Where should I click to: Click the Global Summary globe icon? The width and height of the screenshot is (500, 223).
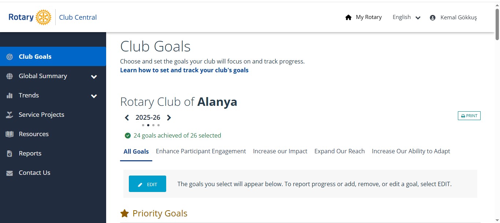tap(10, 76)
